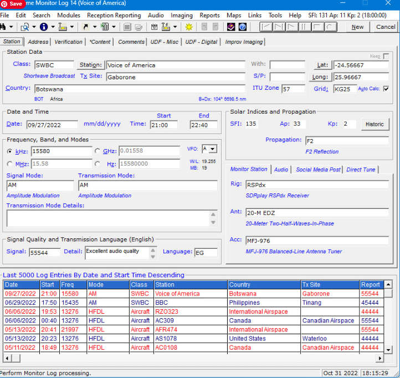Click the Station lookup button

click(90, 65)
